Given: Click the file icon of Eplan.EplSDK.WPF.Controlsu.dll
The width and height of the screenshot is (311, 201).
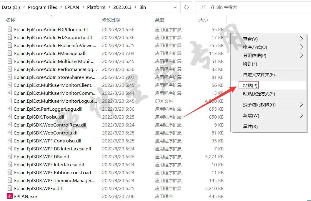Looking at the screenshot, I should click(x=9, y=140).
